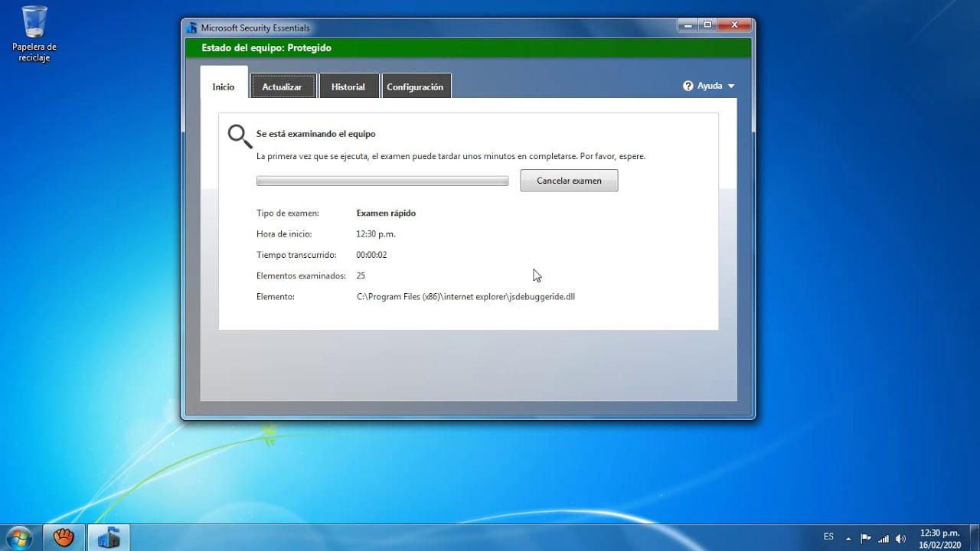
Task: Click the Security Essentials taskbar icon
Action: [109, 537]
